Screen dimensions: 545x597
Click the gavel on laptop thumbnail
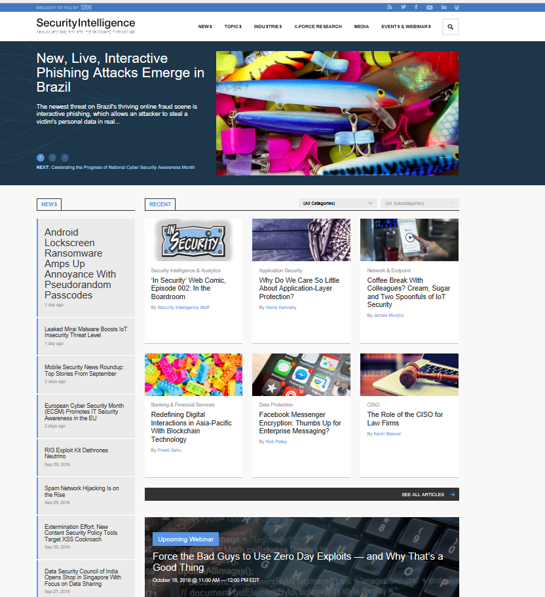click(409, 374)
